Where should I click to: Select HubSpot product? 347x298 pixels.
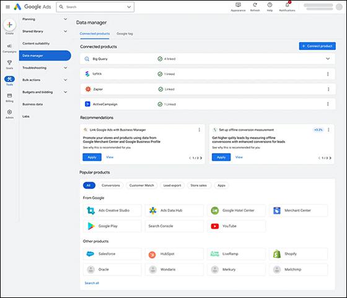[174, 254]
